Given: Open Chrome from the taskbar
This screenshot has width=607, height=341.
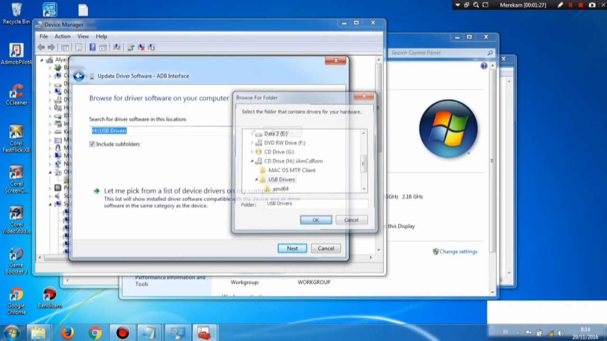Looking at the screenshot, I should pyautogui.click(x=95, y=333).
